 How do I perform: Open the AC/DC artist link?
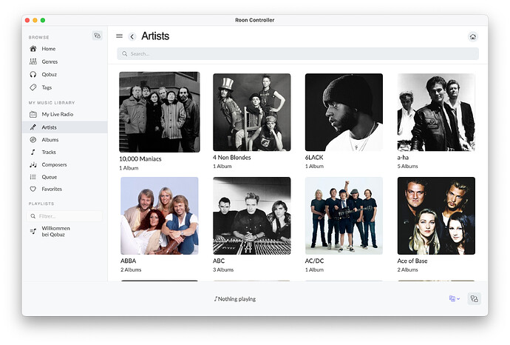point(314,261)
